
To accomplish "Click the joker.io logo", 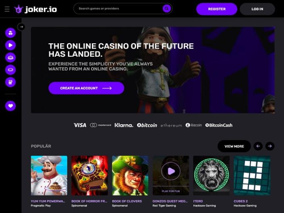I will [35, 9].
